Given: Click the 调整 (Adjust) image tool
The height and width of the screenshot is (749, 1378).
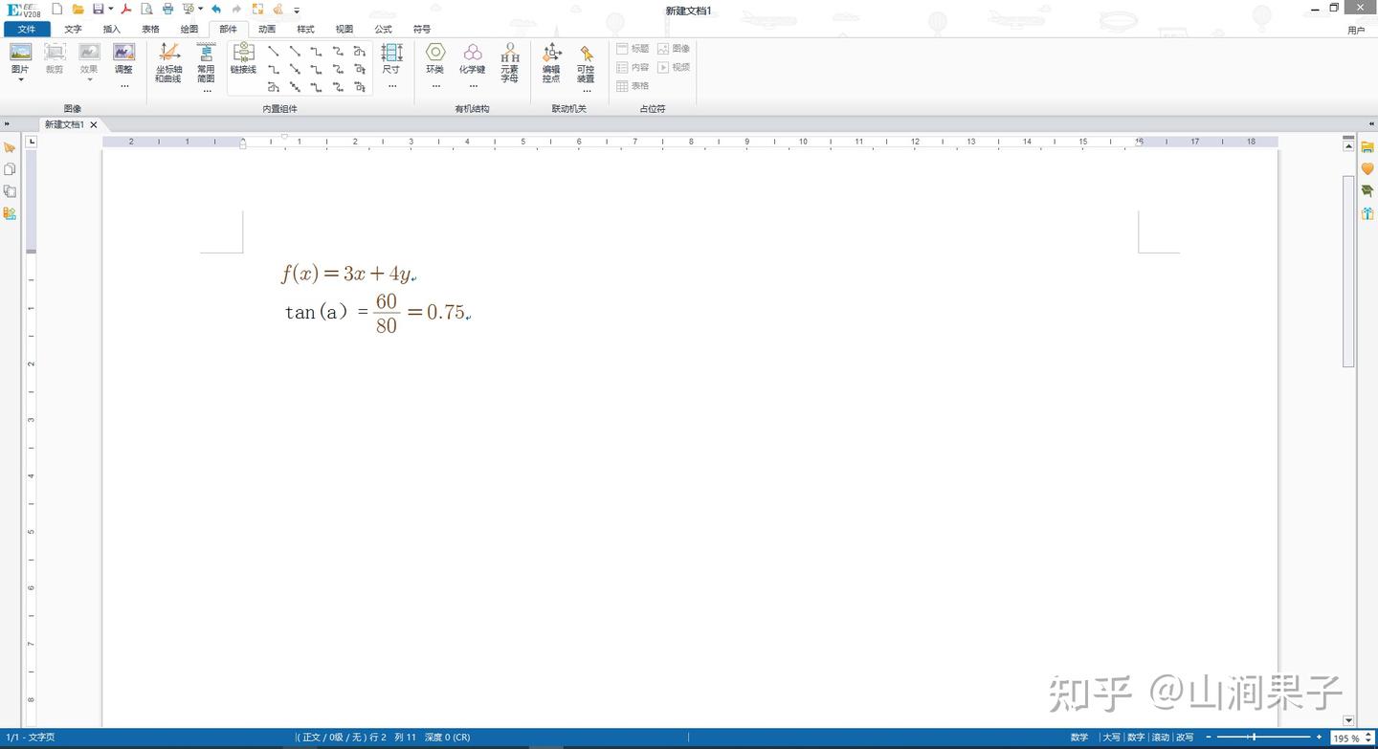Looking at the screenshot, I should (123, 57).
